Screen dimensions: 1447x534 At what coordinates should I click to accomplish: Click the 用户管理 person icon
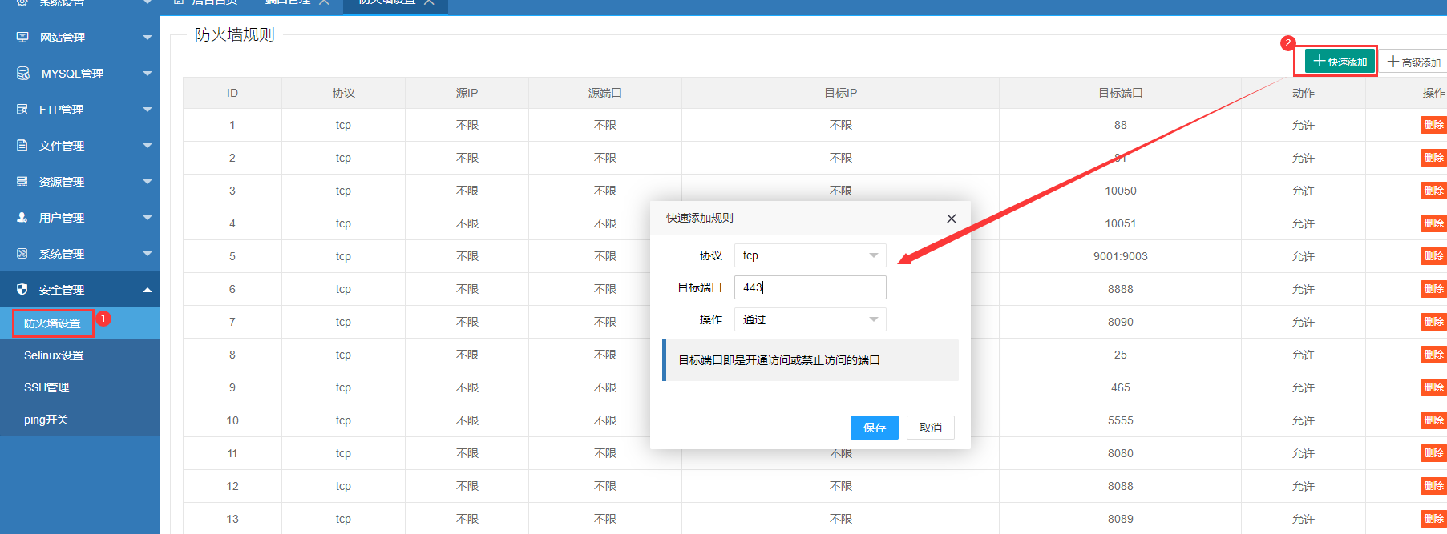click(x=22, y=218)
